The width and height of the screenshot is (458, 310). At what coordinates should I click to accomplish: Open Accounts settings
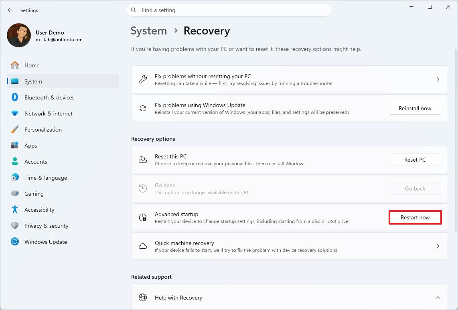36,161
